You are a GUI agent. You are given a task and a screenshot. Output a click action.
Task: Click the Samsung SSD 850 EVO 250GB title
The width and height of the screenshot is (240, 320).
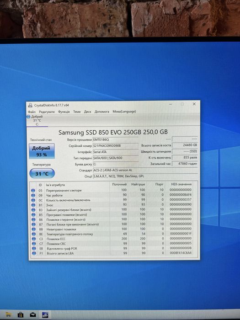(x=113, y=132)
